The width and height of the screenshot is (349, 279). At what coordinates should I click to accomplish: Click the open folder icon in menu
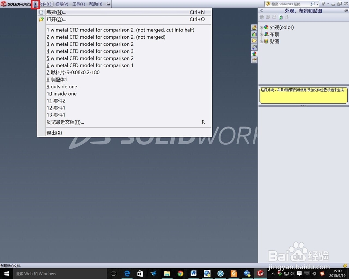[x=41, y=20]
